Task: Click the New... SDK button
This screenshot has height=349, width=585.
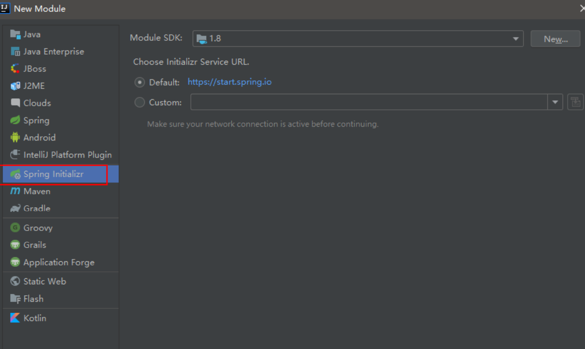Action: click(556, 39)
